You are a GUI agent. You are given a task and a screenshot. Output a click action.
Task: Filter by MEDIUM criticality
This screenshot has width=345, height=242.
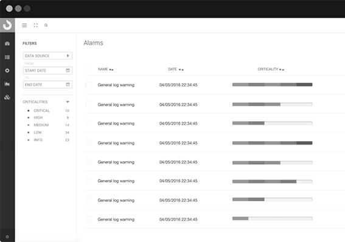(x=41, y=125)
